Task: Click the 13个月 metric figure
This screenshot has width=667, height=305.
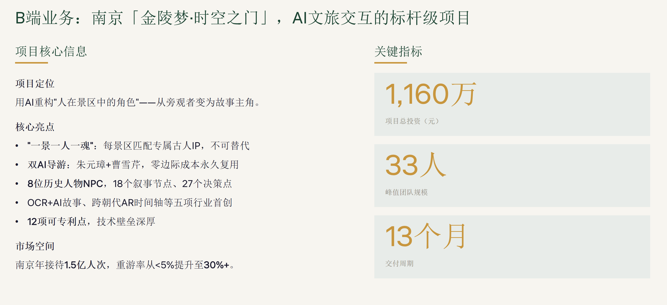Action: click(x=425, y=236)
